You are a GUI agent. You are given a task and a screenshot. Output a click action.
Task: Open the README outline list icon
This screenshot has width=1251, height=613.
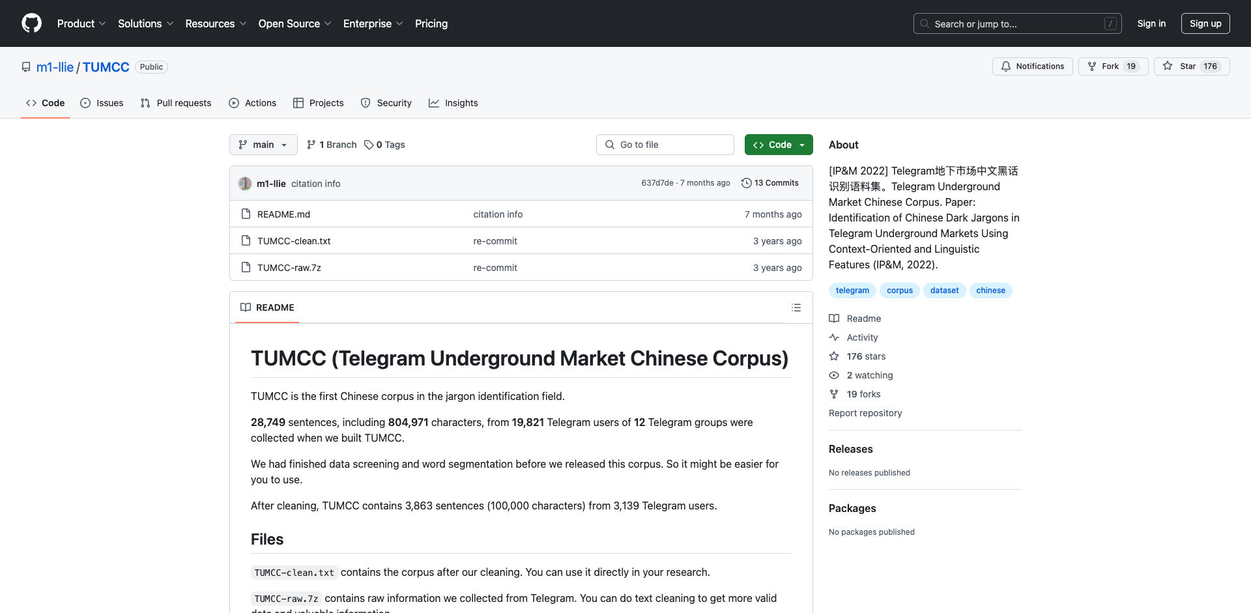click(x=796, y=307)
